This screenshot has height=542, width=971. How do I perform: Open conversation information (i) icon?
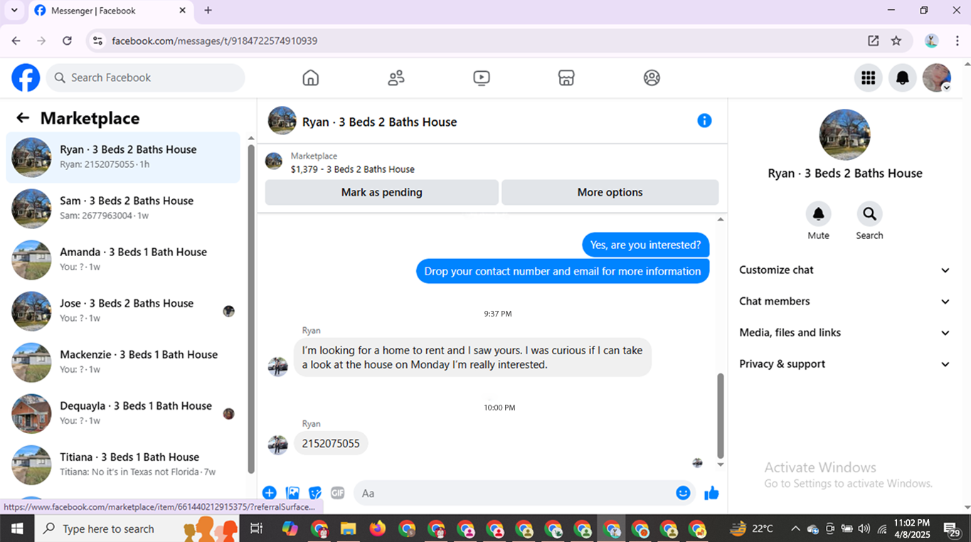(x=704, y=121)
